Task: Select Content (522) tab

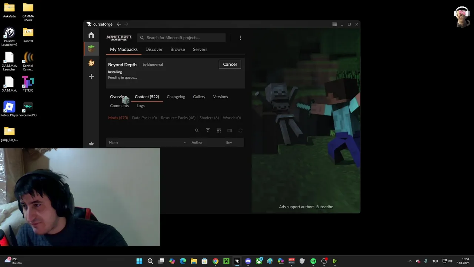Action: 147,97
